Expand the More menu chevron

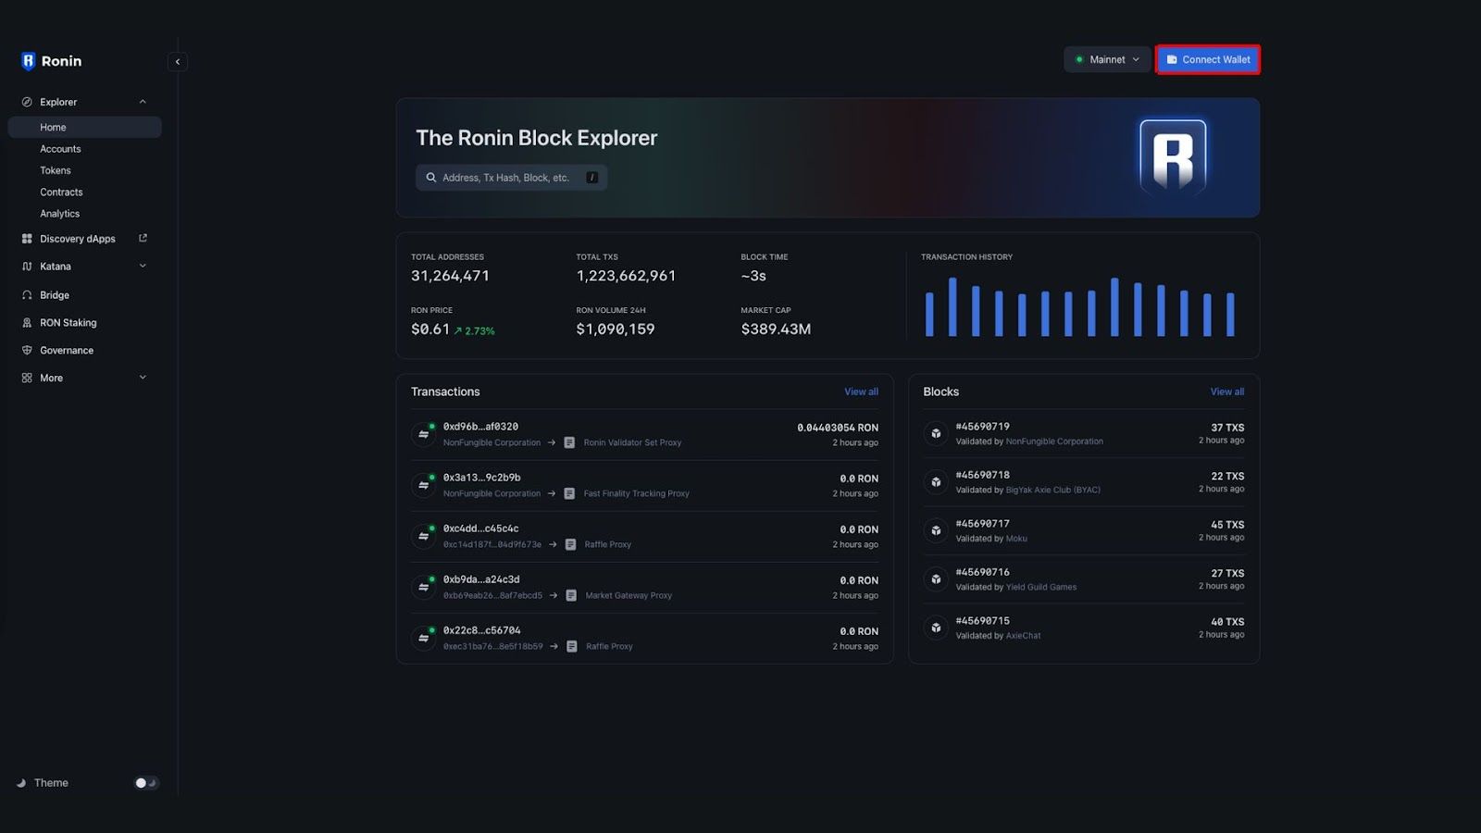tap(143, 378)
